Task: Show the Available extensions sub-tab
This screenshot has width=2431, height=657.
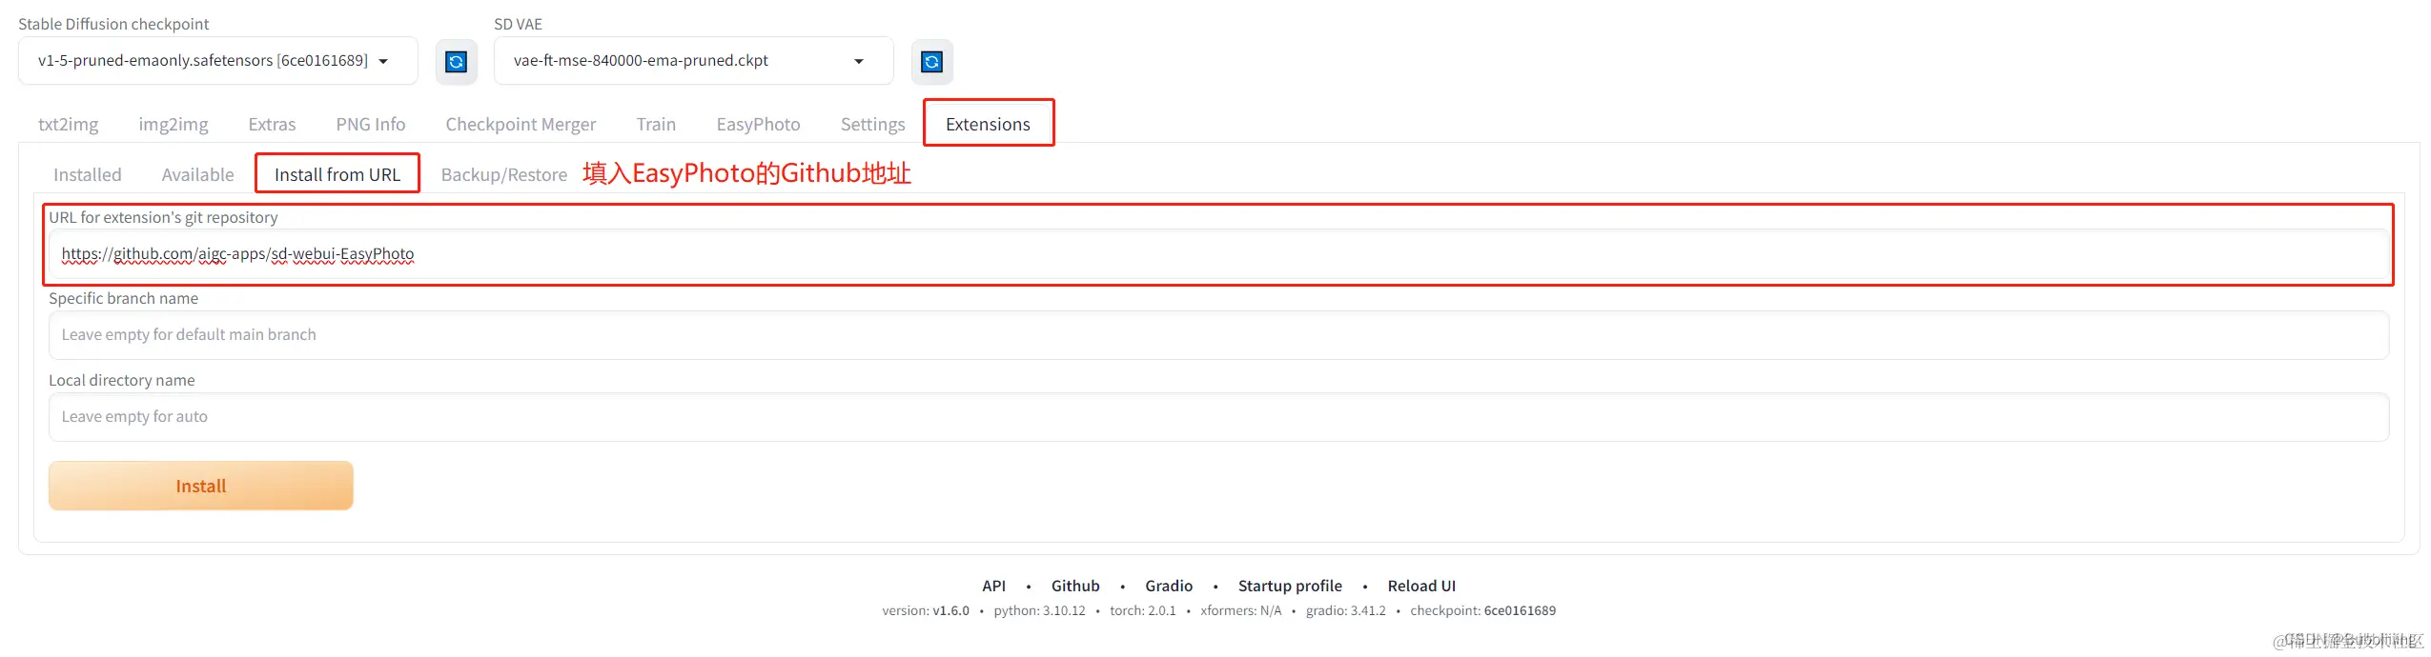Action: tap(197, 174)
